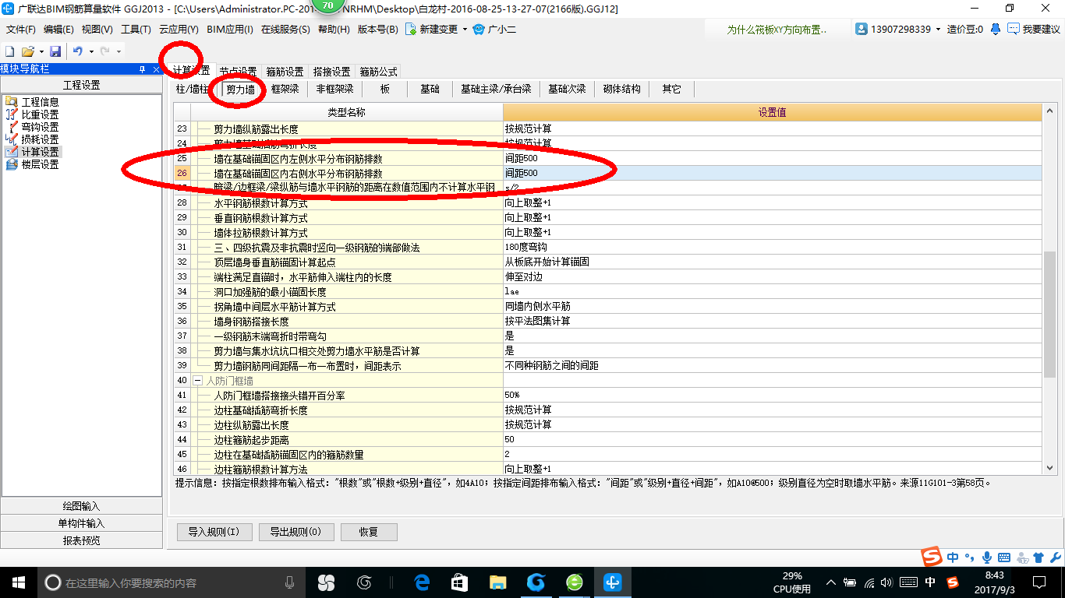The height and width of the screenshot is (598, 1065).
Task: Switch to the 箍筋设置 tab
Action: (x=285, y=71)
